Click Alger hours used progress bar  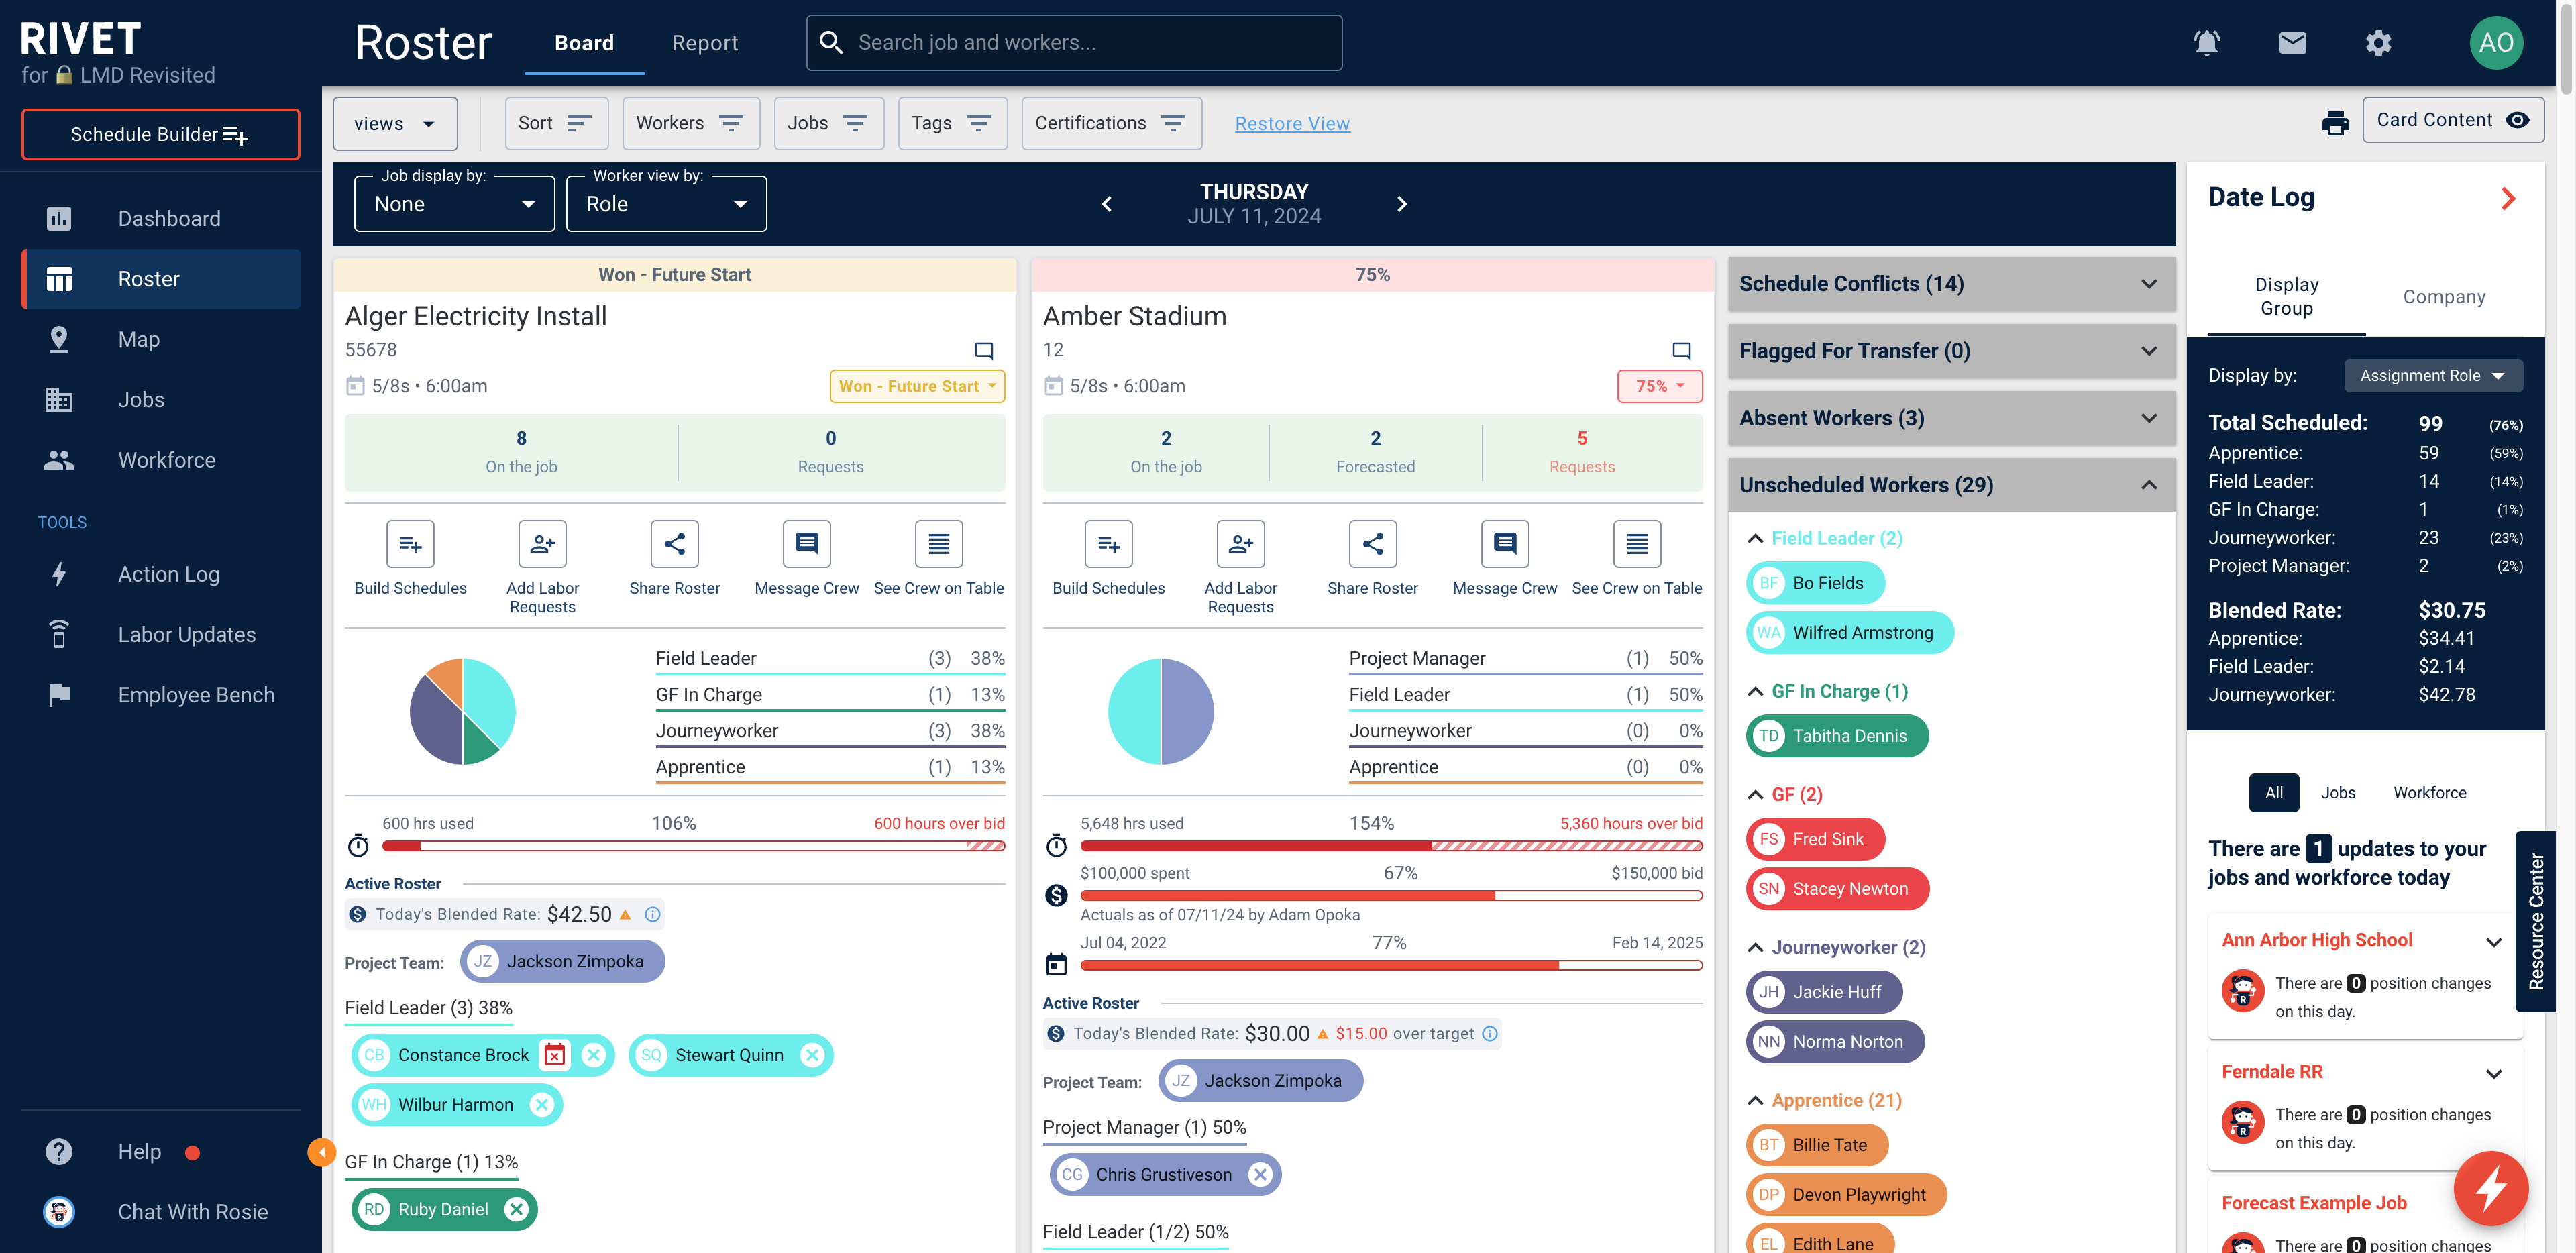[693, 846]
